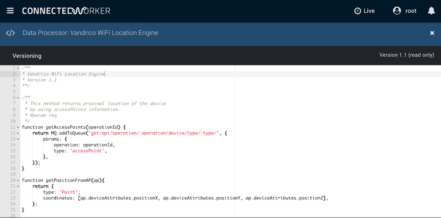Fold the getPositionFromAP function at line 20
Viewport: 441px width, 218px height.
[x=18, y=181]
